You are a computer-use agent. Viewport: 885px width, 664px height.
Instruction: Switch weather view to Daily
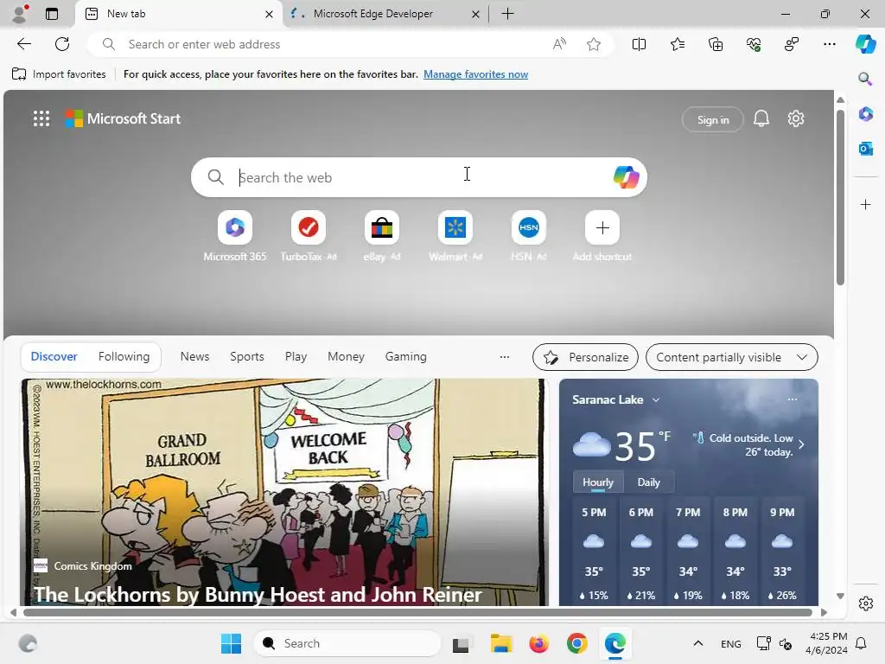[x=648, y=482]
